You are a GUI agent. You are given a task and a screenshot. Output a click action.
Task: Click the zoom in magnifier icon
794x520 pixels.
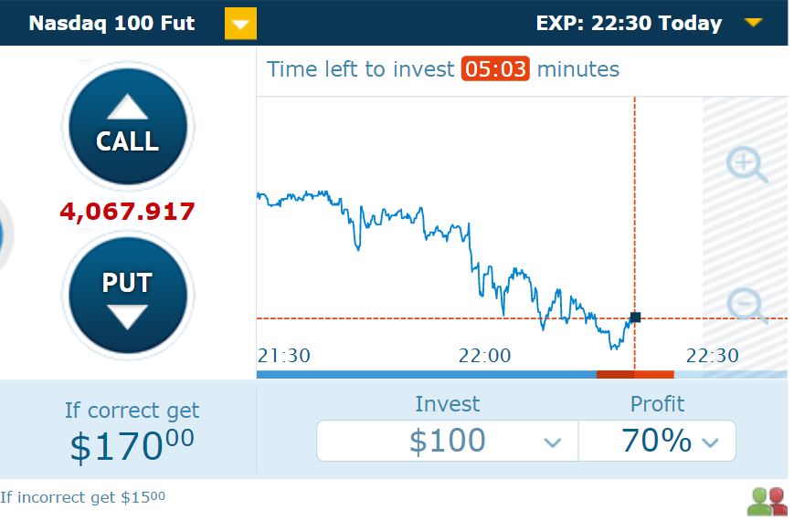(x=746, y=164)
